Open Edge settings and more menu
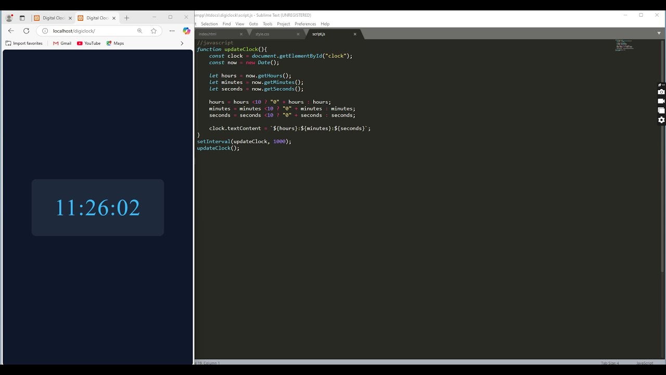Image resolution: width=666 pixels, height=375 pixels. pos(172,31)
